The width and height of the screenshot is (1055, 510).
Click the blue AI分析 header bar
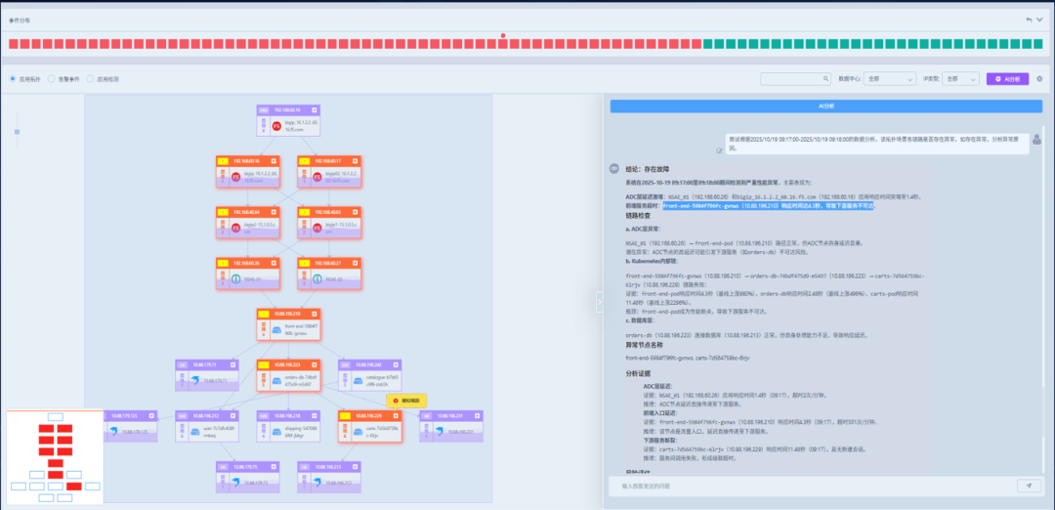(x=826, y=106)
